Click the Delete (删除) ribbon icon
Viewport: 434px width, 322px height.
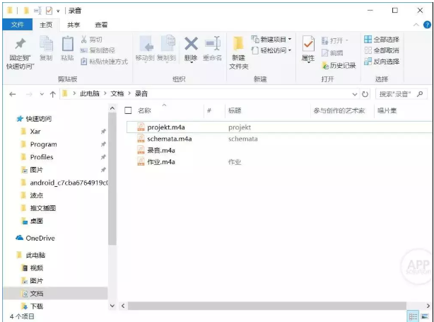point(191,44)
